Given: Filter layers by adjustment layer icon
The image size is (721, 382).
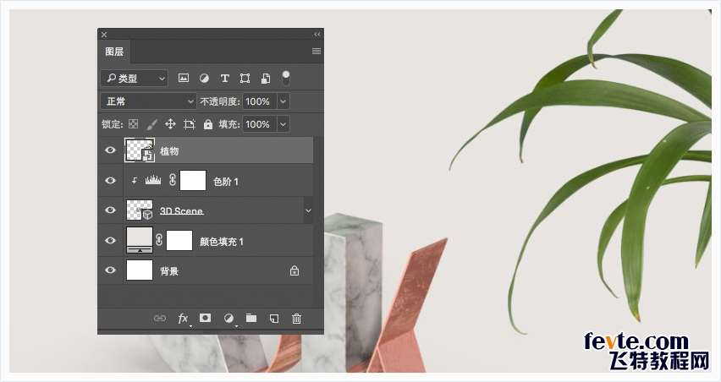Looking at the screenshot, I should (x=204, y=79).
